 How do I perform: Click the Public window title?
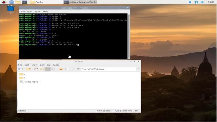tap(79, 62)
